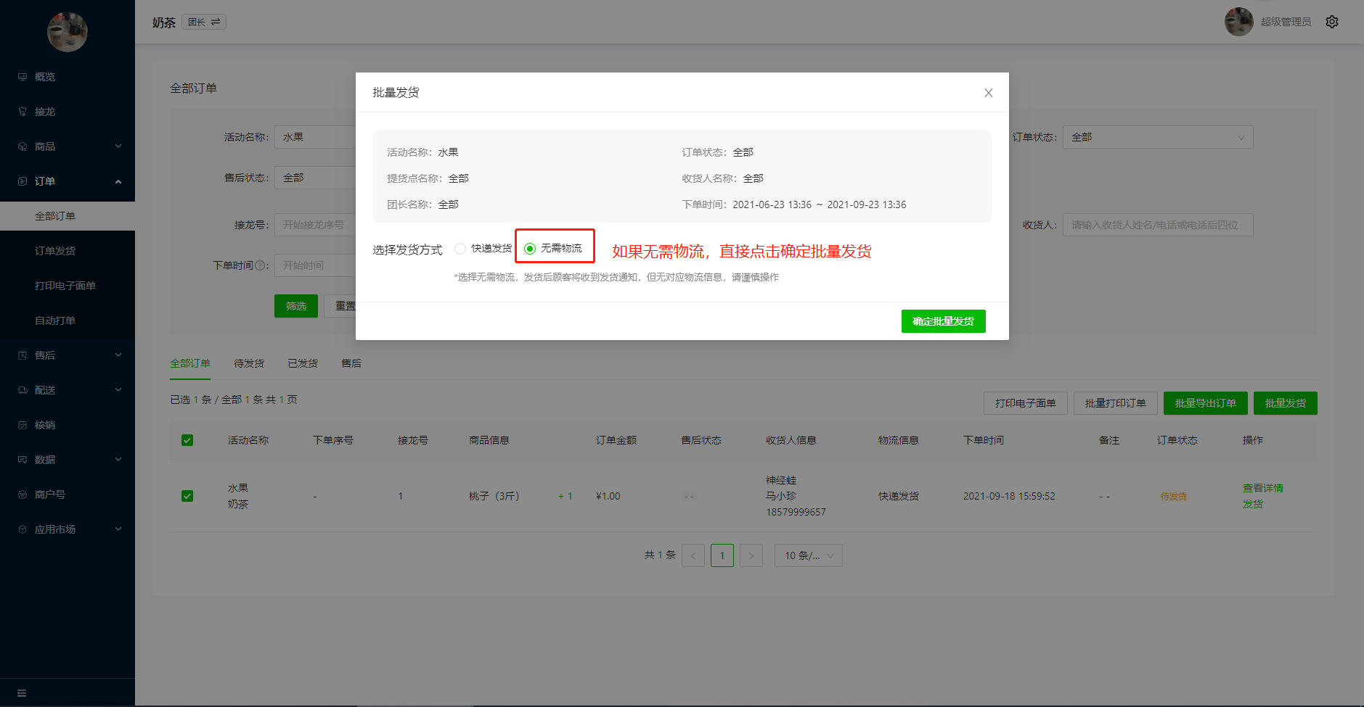Image resolution: width=1364 pixels, height=707 pixels.
Task: Click the 批量打印订单 button
Action: click(x=1116, y=403)
